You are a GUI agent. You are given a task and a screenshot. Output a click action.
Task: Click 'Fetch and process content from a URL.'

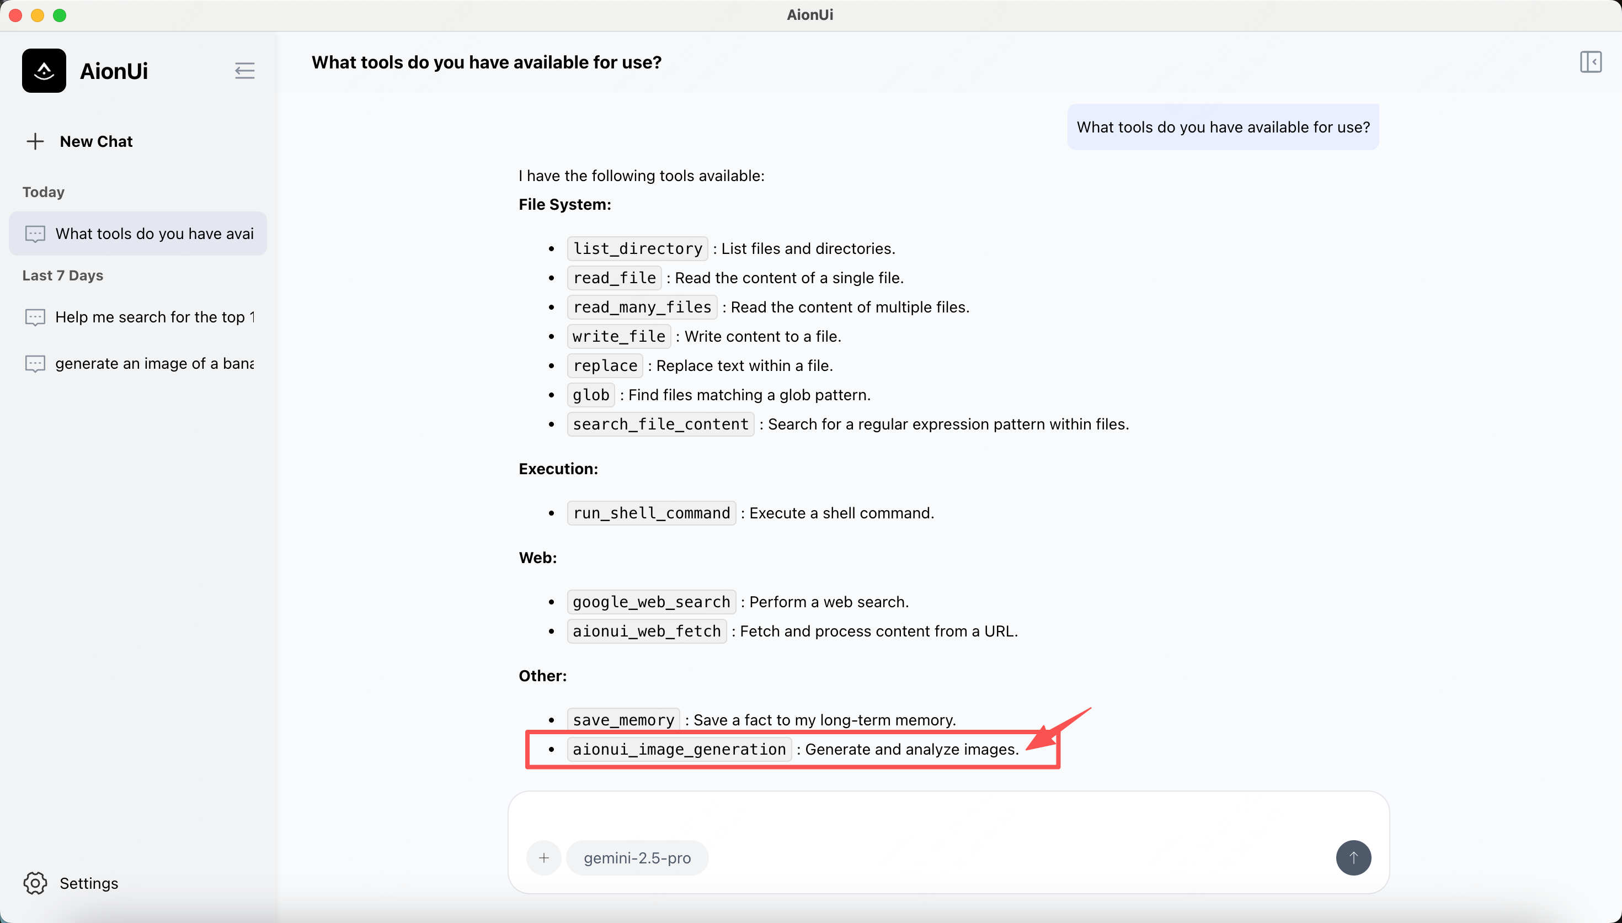[878, 632]
